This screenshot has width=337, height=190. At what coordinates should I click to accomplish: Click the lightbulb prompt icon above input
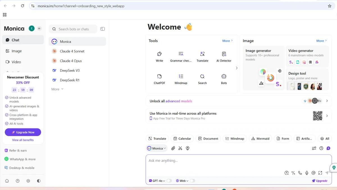pos(188,148)
